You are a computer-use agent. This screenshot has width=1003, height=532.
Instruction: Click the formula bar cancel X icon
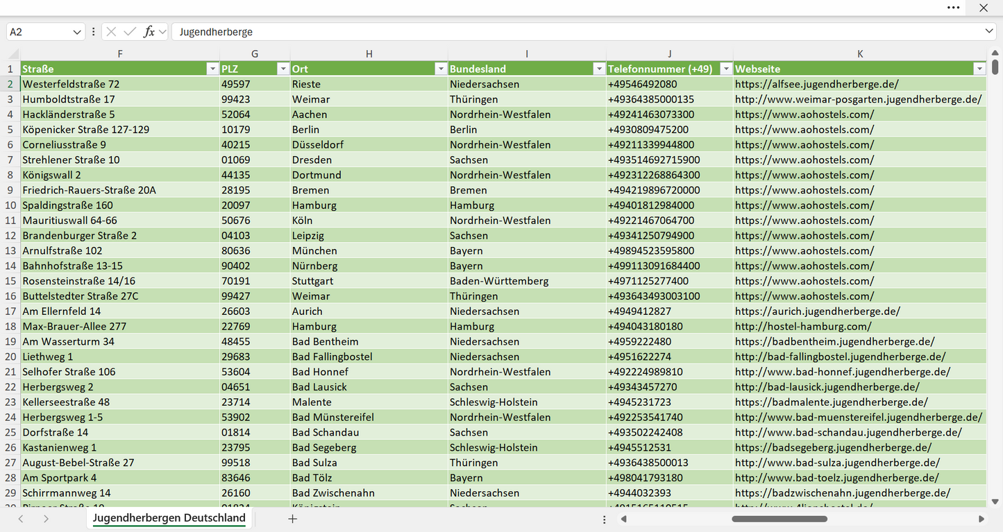(111, 32)
